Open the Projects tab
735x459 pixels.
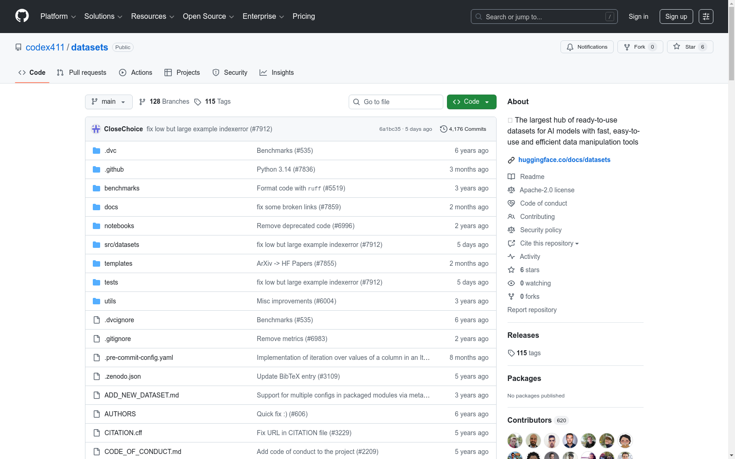(x=182, y=73)
